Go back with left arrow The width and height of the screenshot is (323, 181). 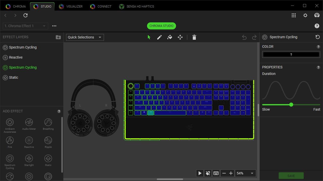[x=5, y=15]
